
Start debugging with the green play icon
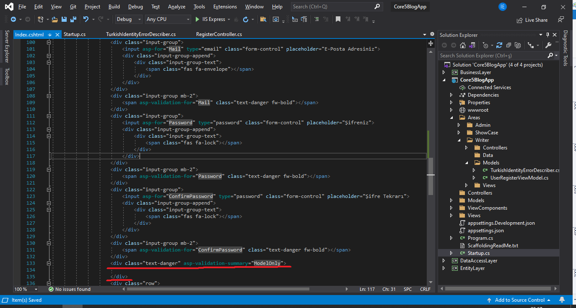(197, 19)
